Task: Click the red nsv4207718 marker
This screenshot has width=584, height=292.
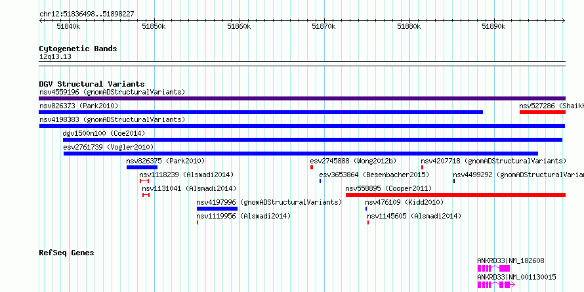Action: (x=423, y=167)
